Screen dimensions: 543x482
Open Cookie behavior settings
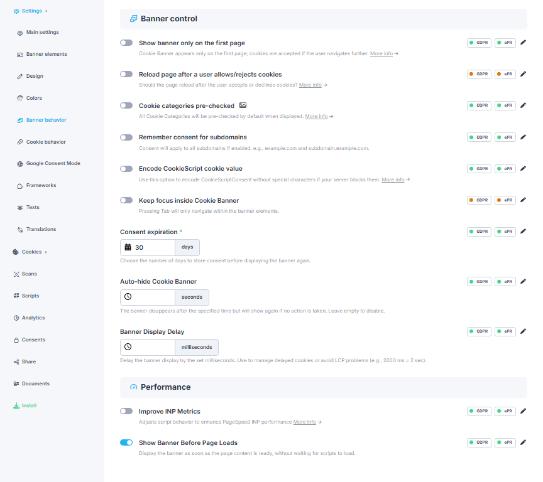tap(46, 142)
